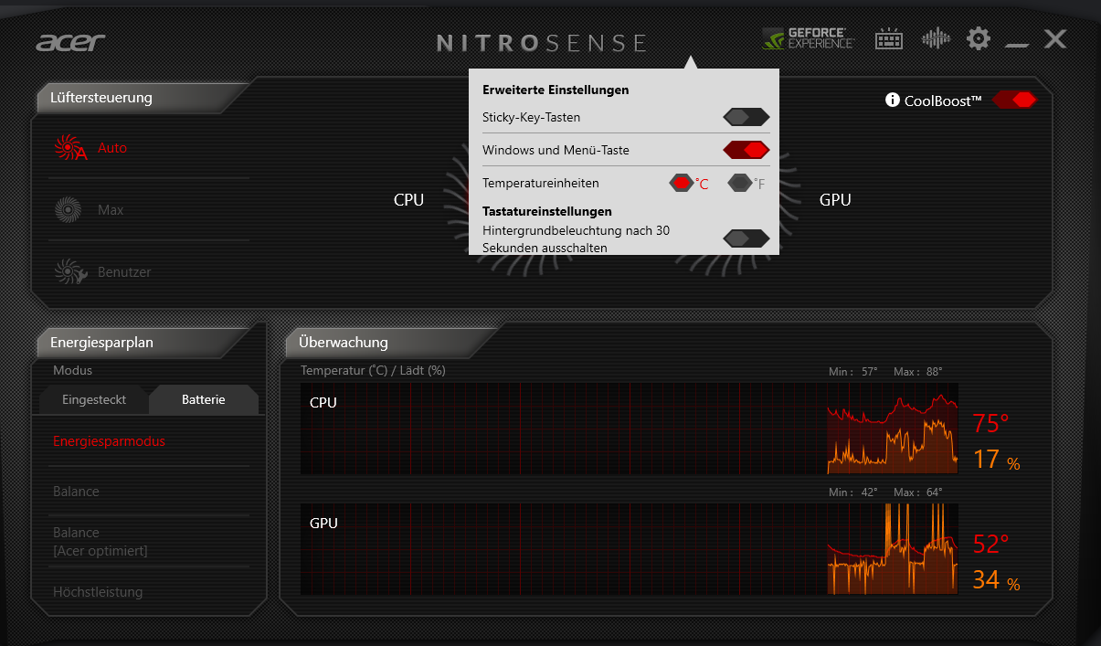
Task: Click the Modus label
Action: coord(73,370)
